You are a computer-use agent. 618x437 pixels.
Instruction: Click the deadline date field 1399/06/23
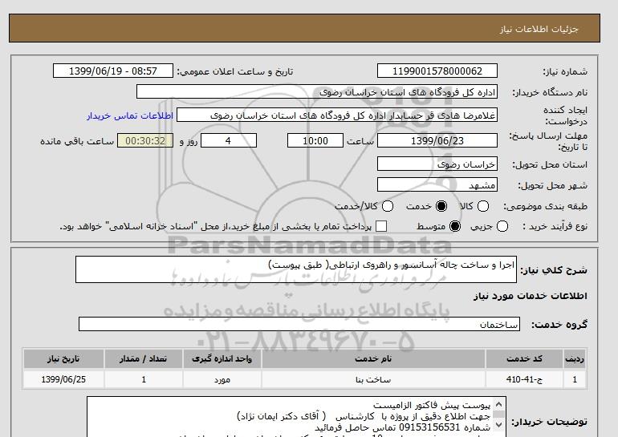[437, 140]
